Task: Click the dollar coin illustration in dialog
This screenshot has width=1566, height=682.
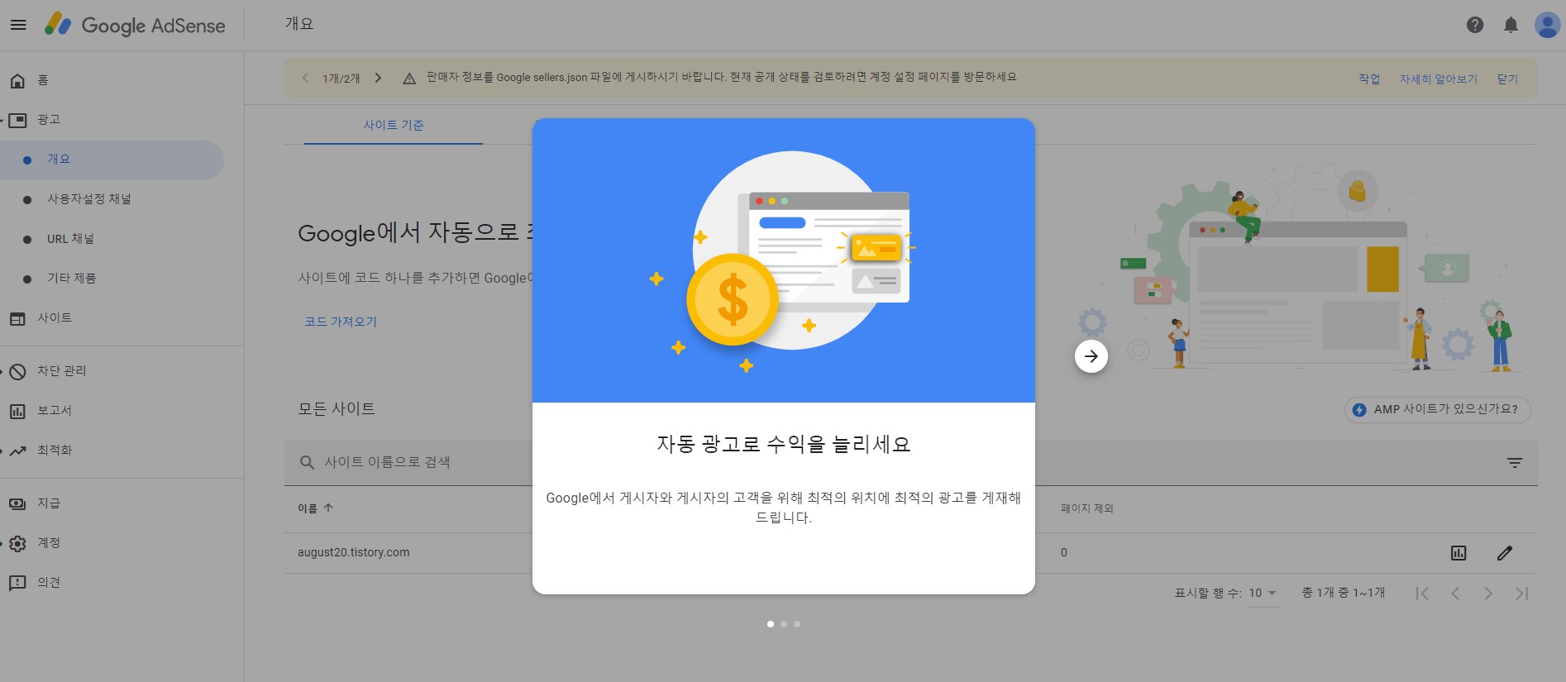Action: pos(733,299)
